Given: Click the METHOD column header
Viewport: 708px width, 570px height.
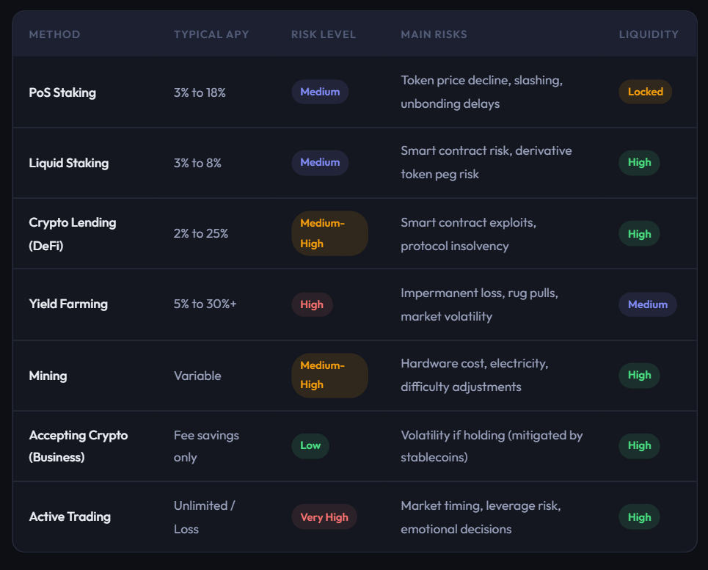Looking at the screenshot, I should (x=54, y=34).
